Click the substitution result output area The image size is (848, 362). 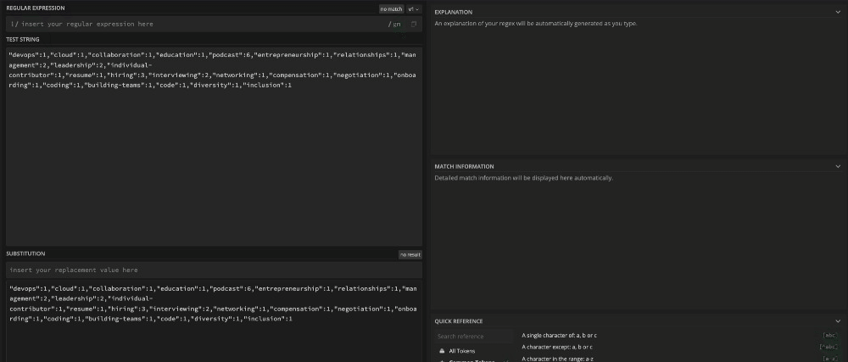click(x=212, y=335)
